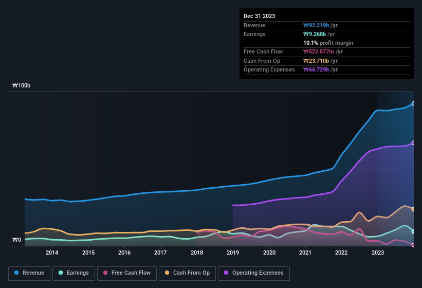Screen dimensions: 422x288
Task: Click the 2014 x-axis label
Action: [x=52, y=253]
